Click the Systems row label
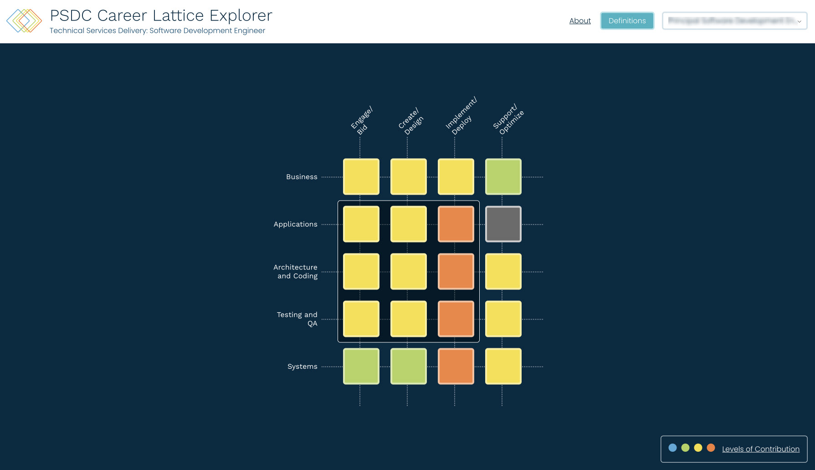815x470 pixels. (x=302, y=367)
